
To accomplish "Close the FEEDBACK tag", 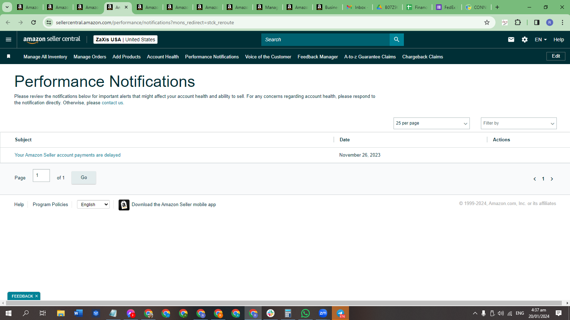I will [36, 296].
